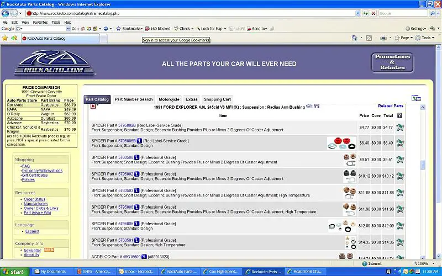Open info icon for part 5763503
Screen dimensions: 442x276
coord(136,190)
